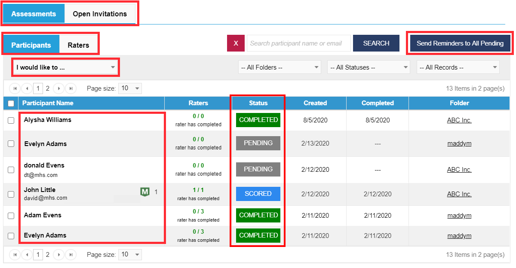
Task: Check first Evelyn Adams row checkbox (Pending)
Action: click(x=11, y=144)
